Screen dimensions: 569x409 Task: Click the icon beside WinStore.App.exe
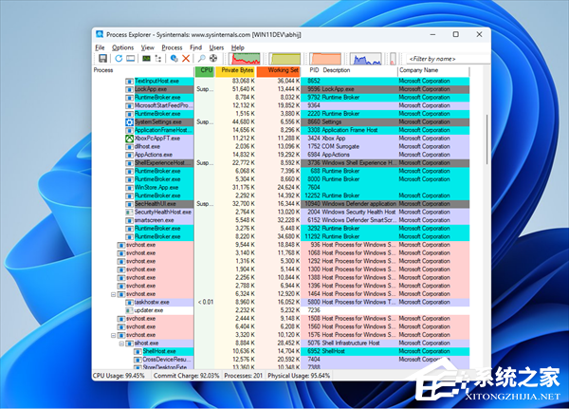click(130, 188)
